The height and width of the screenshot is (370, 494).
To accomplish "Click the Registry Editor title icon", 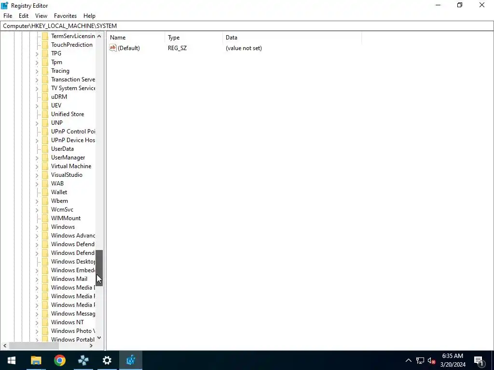I will point(4,5).
